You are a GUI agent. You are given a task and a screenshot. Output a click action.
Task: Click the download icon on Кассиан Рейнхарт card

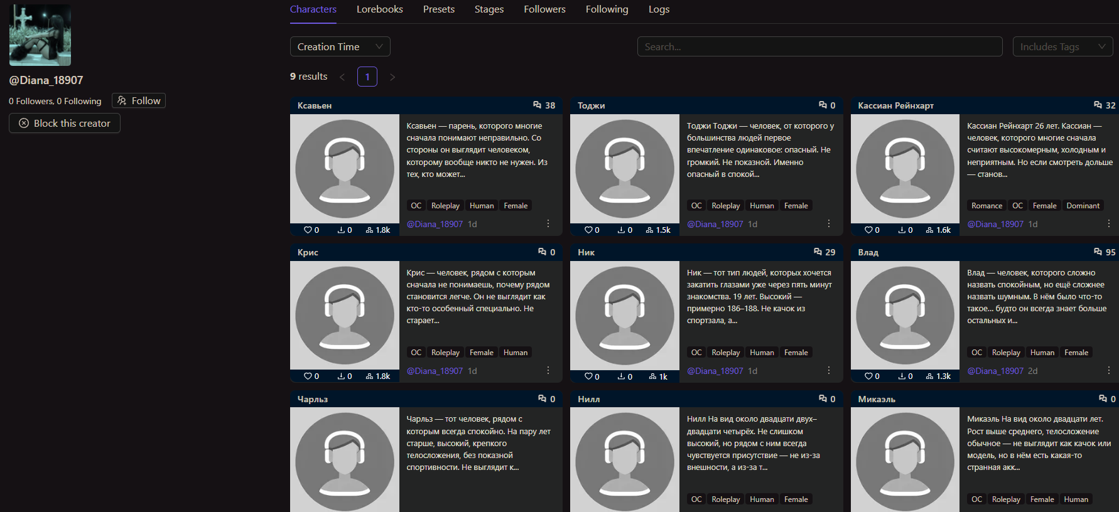pos(902,230)
